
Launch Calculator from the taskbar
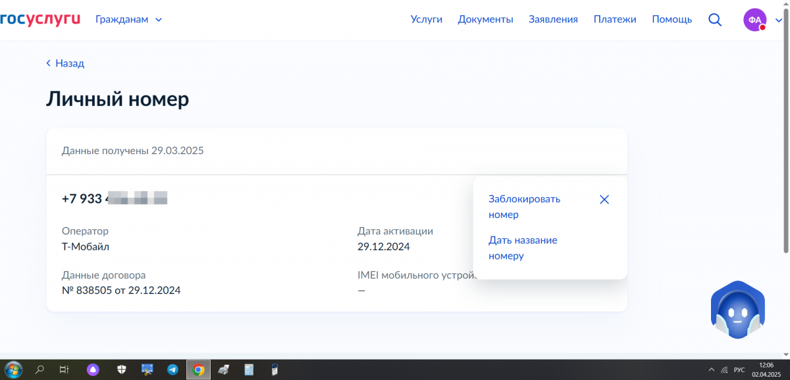[x=249, y=369]
